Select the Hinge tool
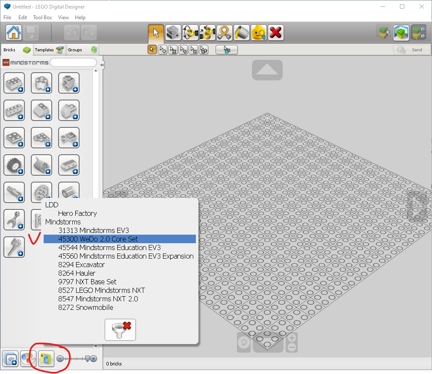The image size is (432, 374). coord(190,32)
